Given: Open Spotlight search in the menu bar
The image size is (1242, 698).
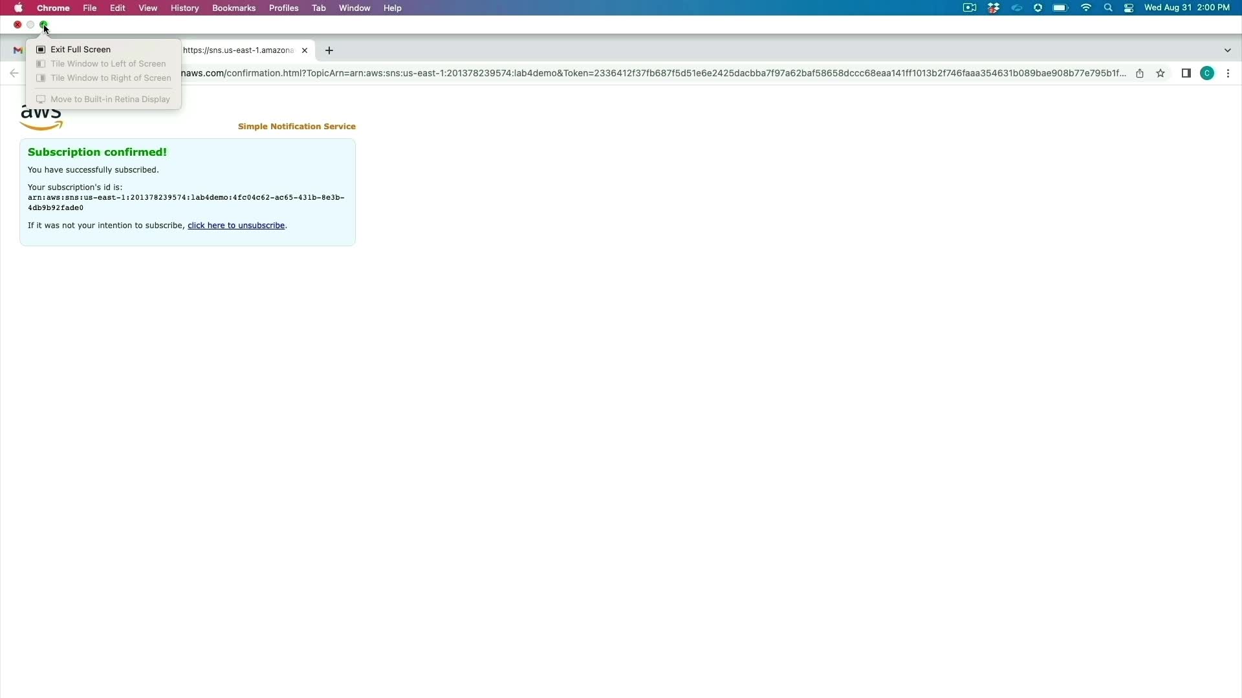Looking at the screenshot, I should [x=1108, y=8].
